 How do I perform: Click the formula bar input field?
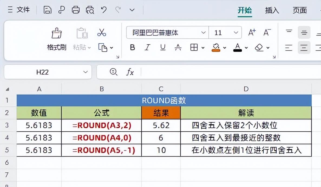[x=231, y=72]
